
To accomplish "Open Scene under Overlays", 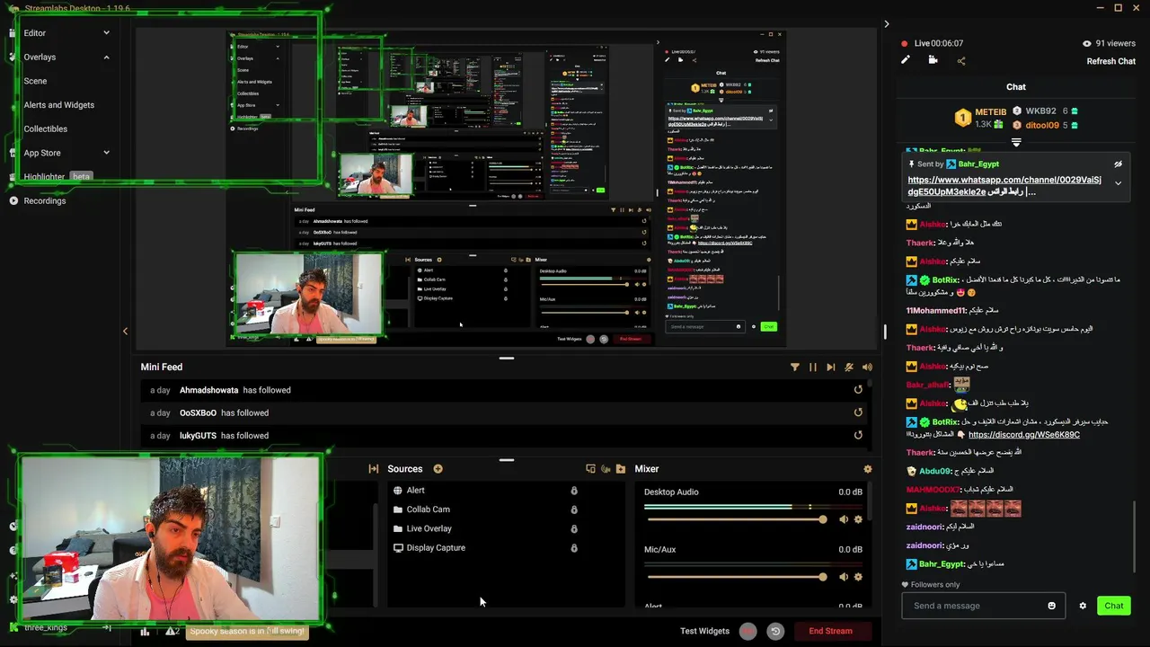I will click(x=35, y=81).
